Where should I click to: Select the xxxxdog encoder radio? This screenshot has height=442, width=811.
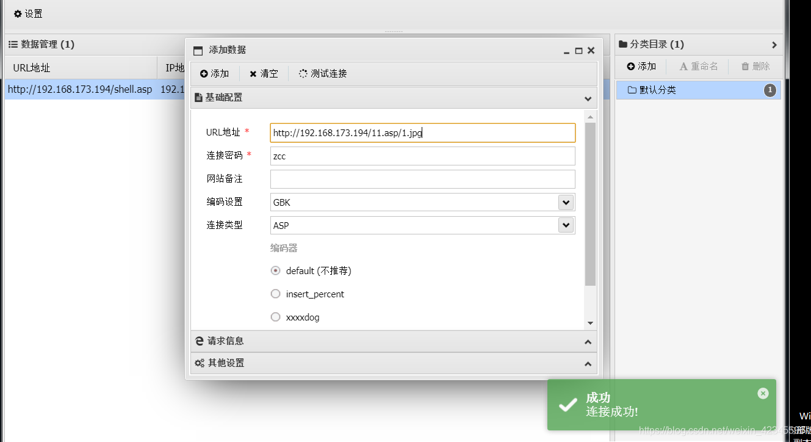pyautogui.click(x=275, y=317)
